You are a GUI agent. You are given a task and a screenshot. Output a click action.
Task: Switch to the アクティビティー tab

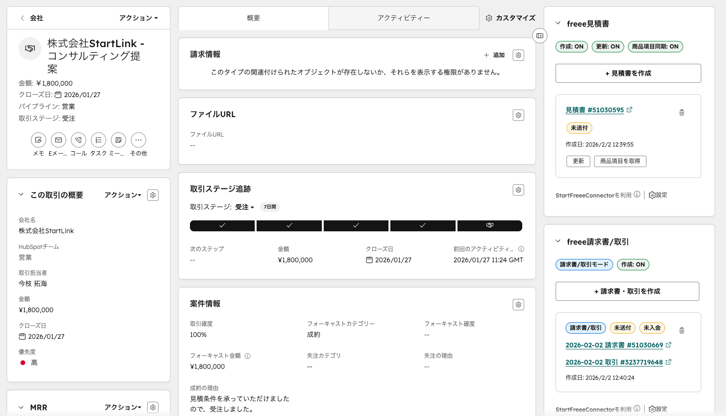coord(404,18)
